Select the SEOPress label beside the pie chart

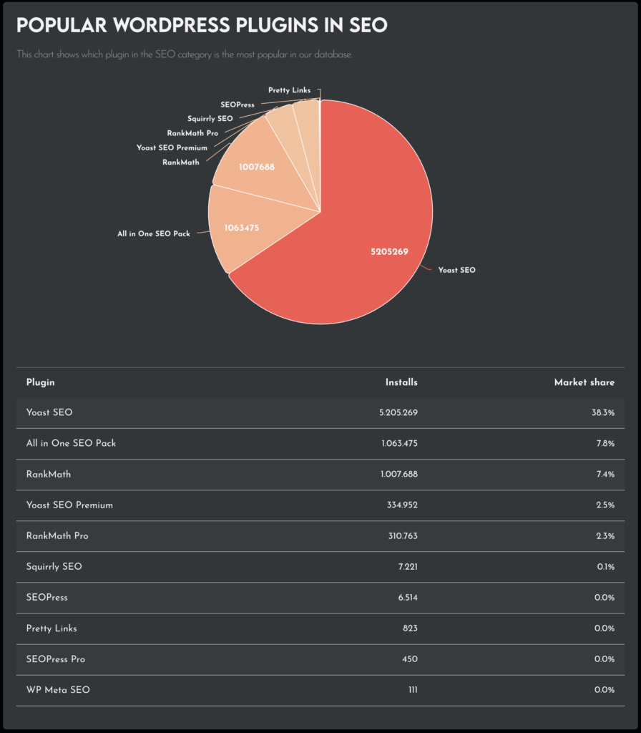pyautogui.click(x=238, y=105)
